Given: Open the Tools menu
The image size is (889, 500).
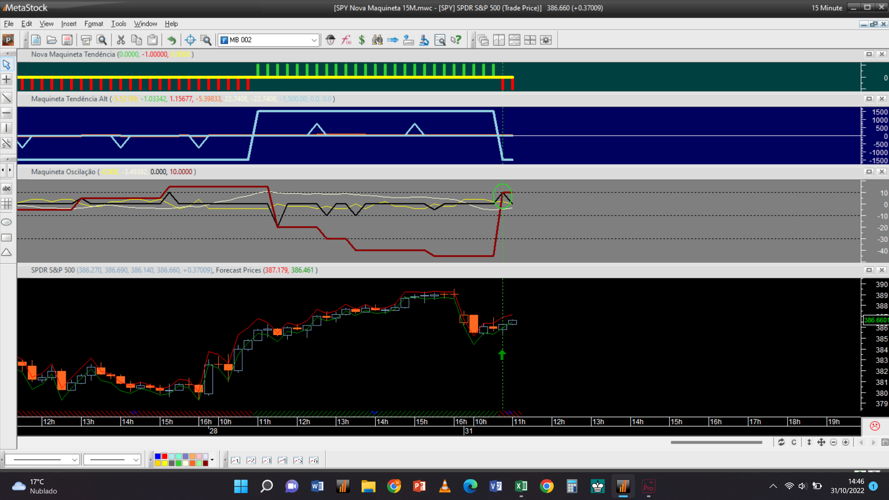Looking at the screenshot, I should [x=119, y=24].
